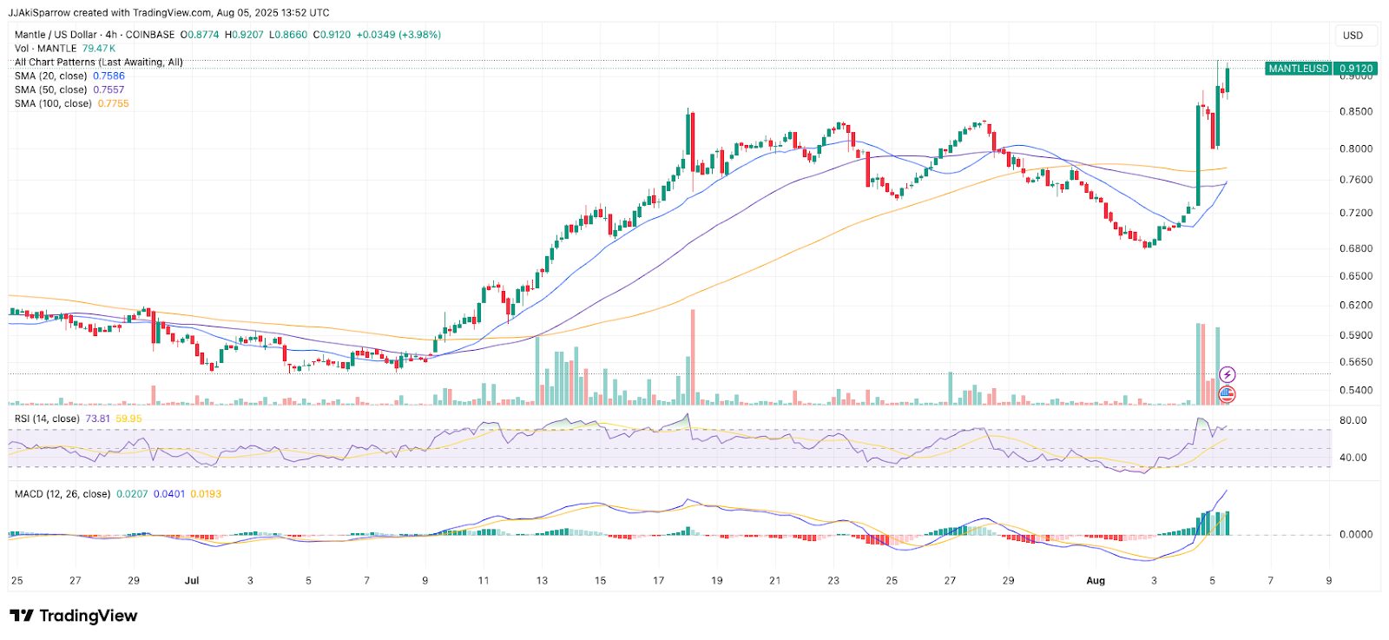Click the RSI 80.00 scale label
Screen dimensions: 1389x640
click(1353, 420)
